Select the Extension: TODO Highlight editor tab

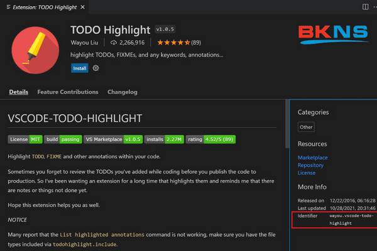click(x=45, y=7)
